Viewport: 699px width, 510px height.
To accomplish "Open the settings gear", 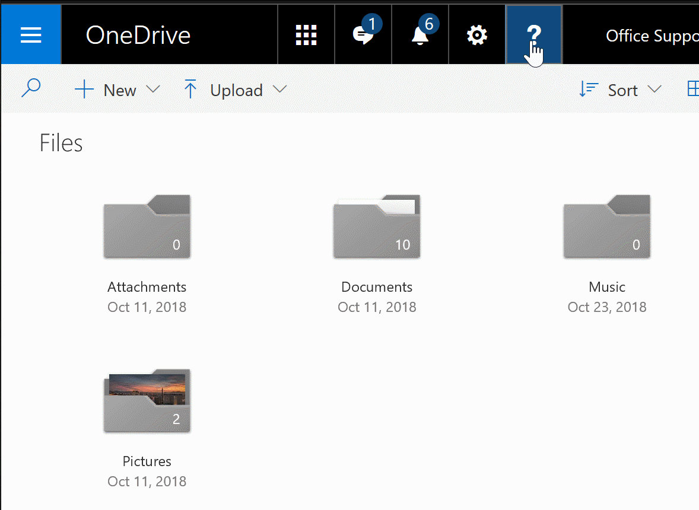I will point(477,35).
